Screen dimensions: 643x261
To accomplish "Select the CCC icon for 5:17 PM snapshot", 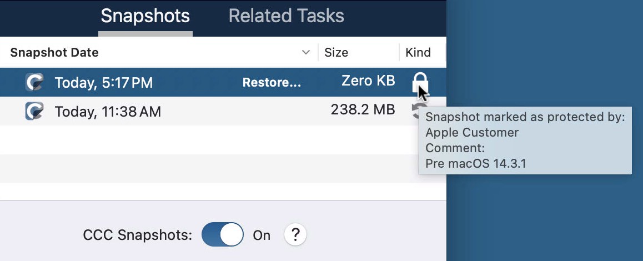I will click(34, 83).
